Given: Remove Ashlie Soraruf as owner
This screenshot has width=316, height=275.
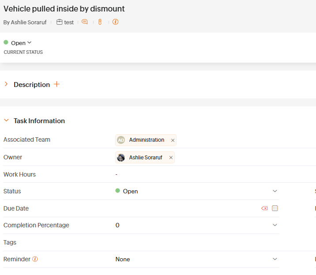Looking at the screenshot, I should coord(171,158).
